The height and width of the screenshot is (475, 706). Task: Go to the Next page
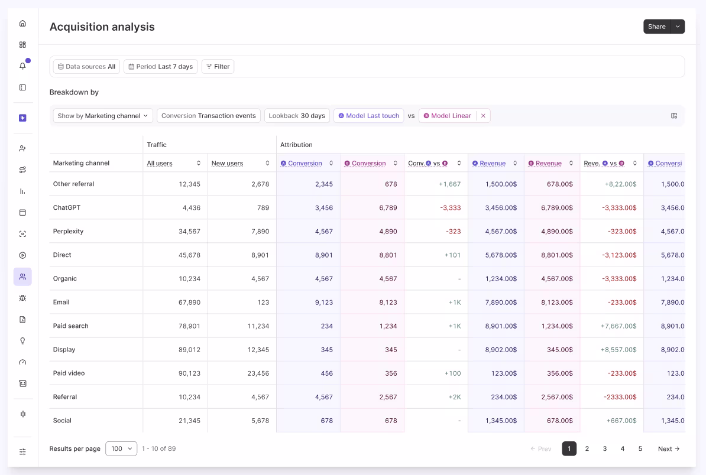tap(669, 448)
